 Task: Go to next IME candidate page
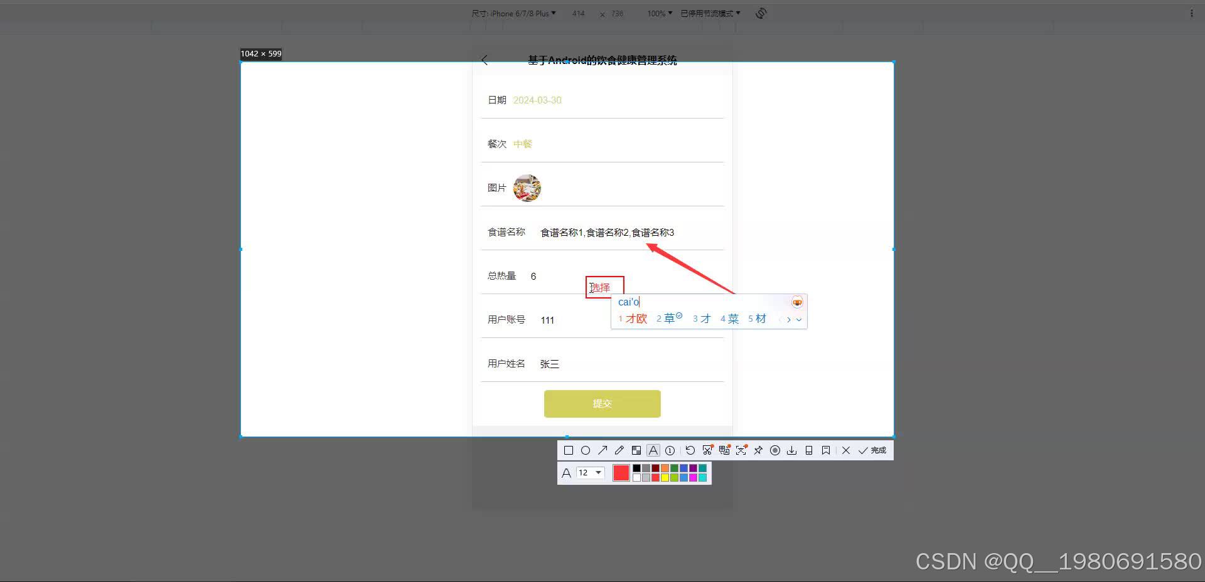click(x=789, y=319)
